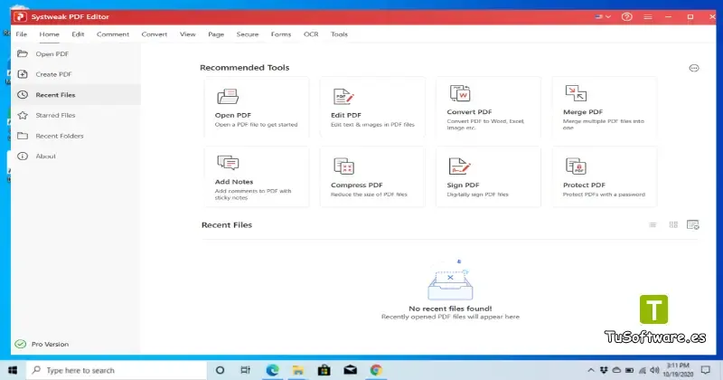Click the Pro Version status badge
Screen dimensions: 723x380
[x=42, y=344]
